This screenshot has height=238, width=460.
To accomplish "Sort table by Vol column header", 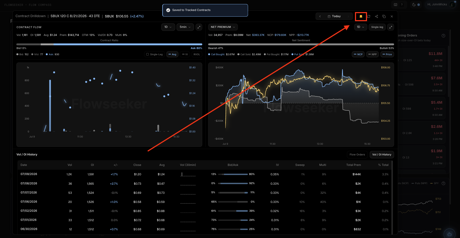I will point(70,165).
